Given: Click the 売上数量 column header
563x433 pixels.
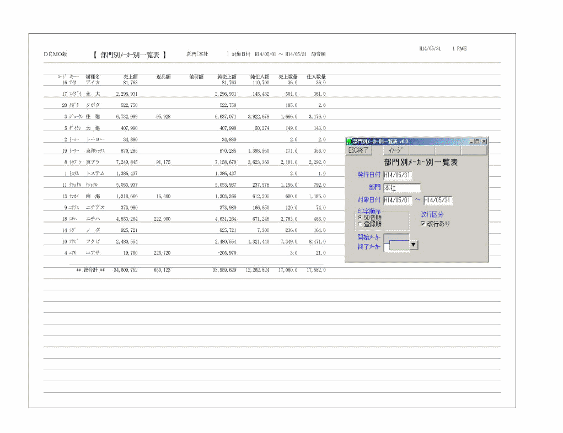Looking at the screenshot, I should pos(288,77).
